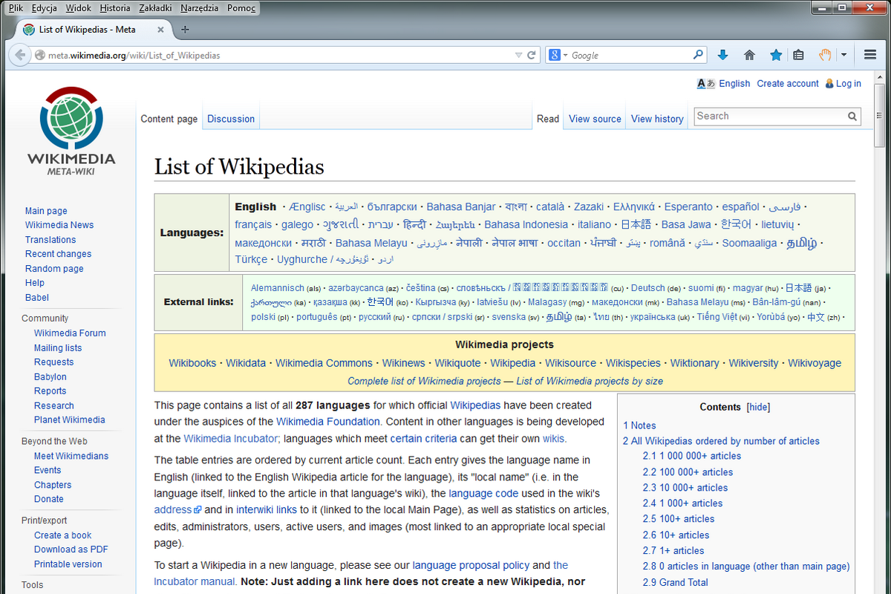Open the Downloads arrow icon
This screenshot has height=594, width=891.
pyautogui.click(x=722, y=55)
